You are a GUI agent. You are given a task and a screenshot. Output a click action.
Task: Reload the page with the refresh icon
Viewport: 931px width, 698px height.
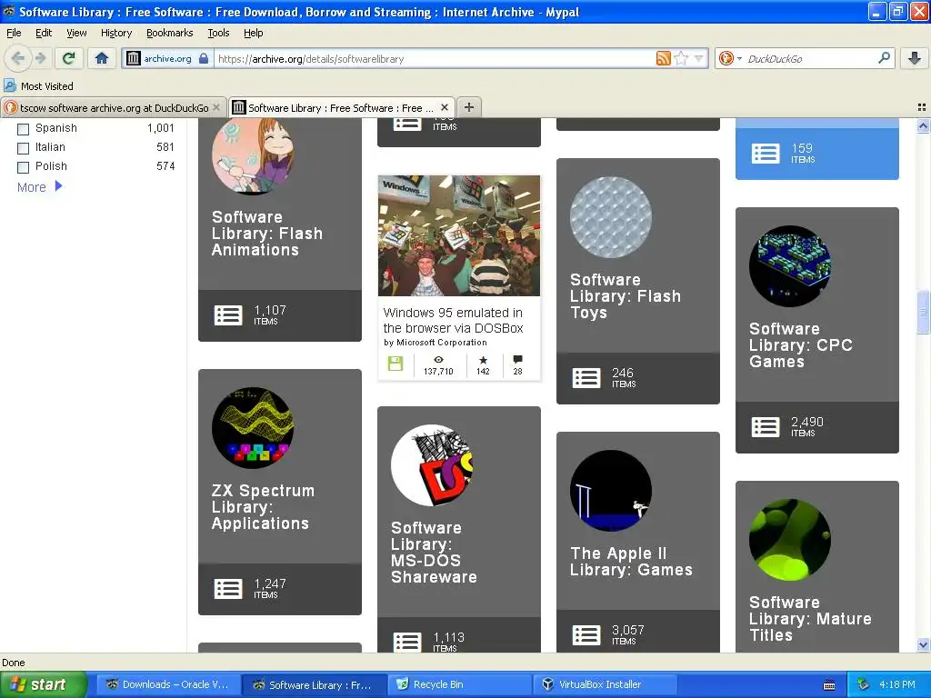click(x=69, y=58)
